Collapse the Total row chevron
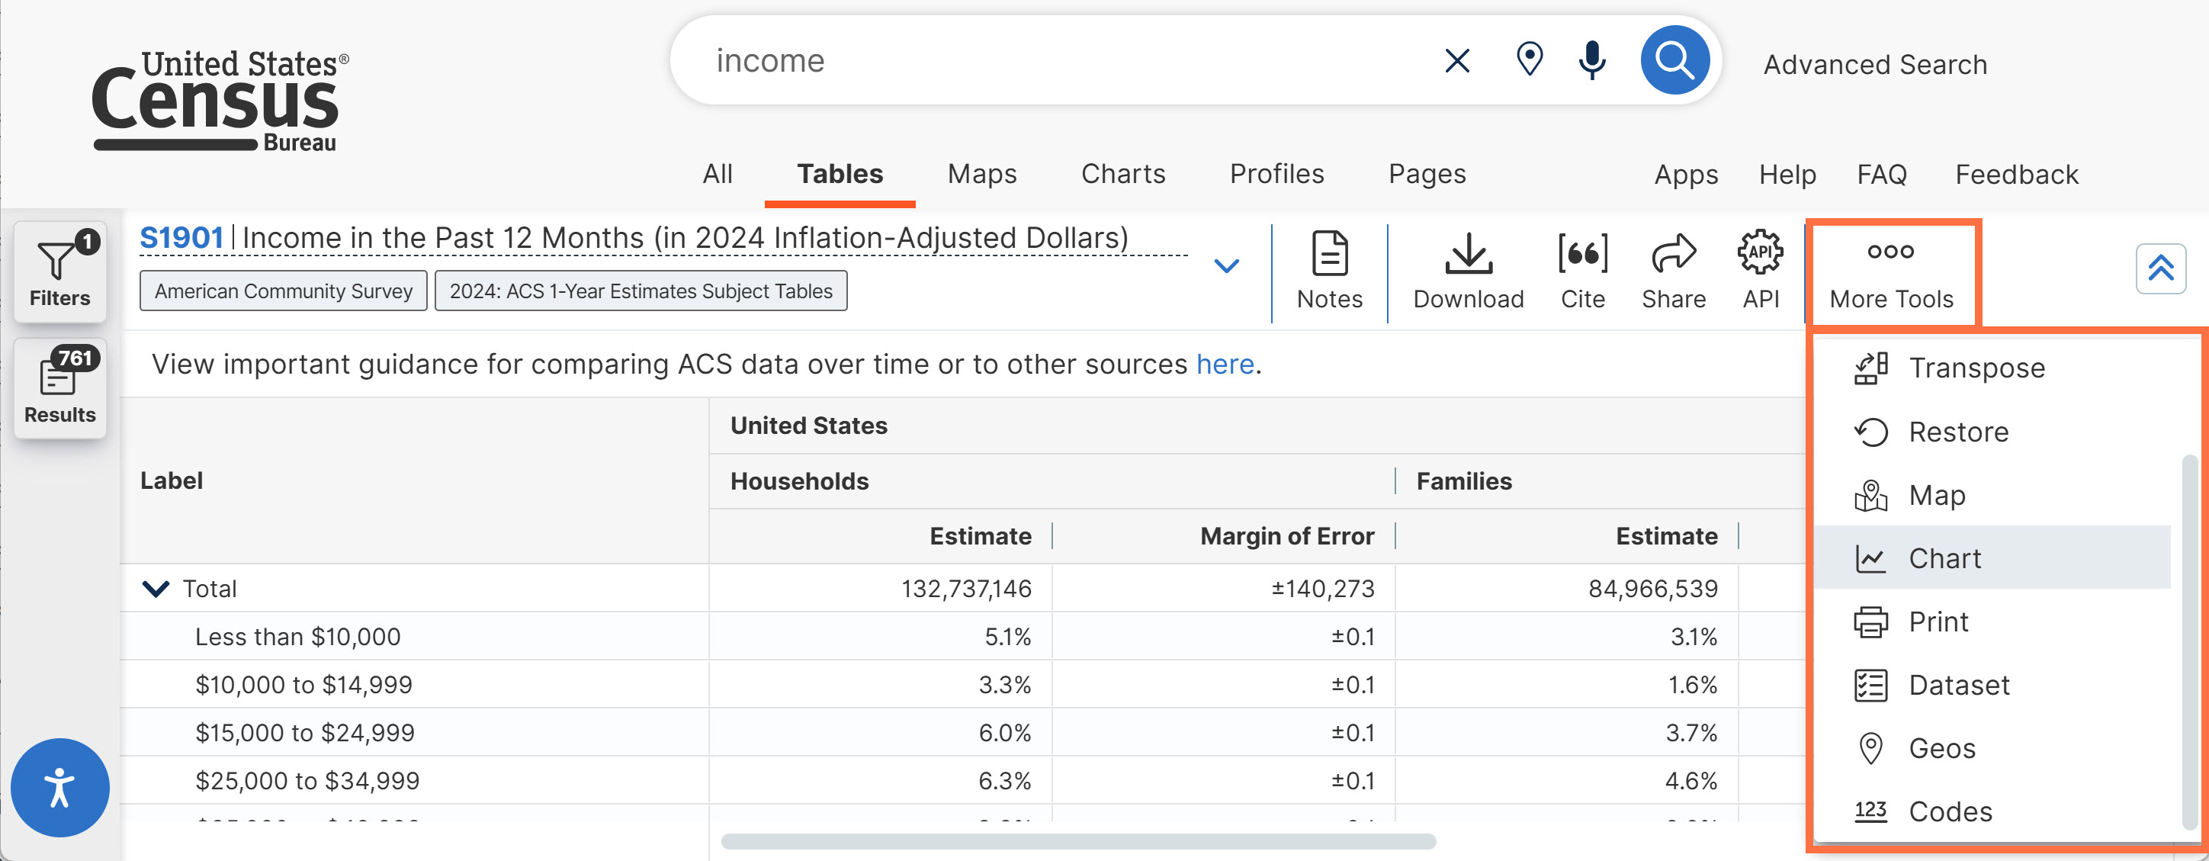Screen dimensions: 2209x861 pos(156,588)
